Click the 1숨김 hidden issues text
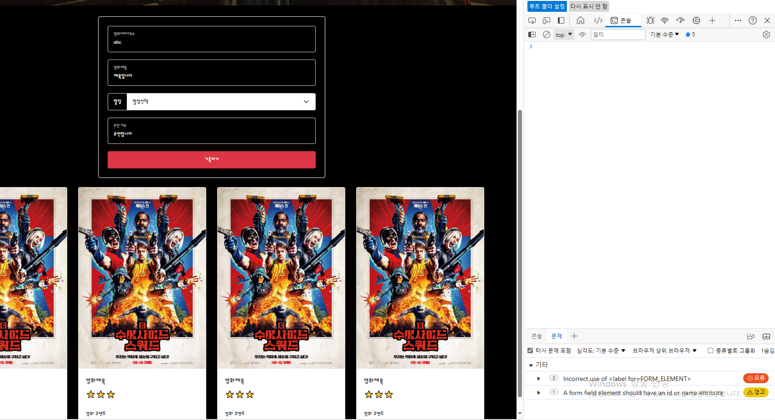The image size is (775, 420). pos(768,351)
